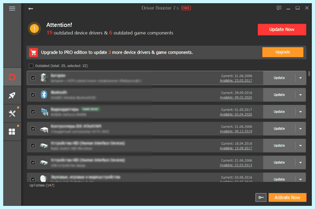Click the Bluetooth device icon

tap(44, 95)
